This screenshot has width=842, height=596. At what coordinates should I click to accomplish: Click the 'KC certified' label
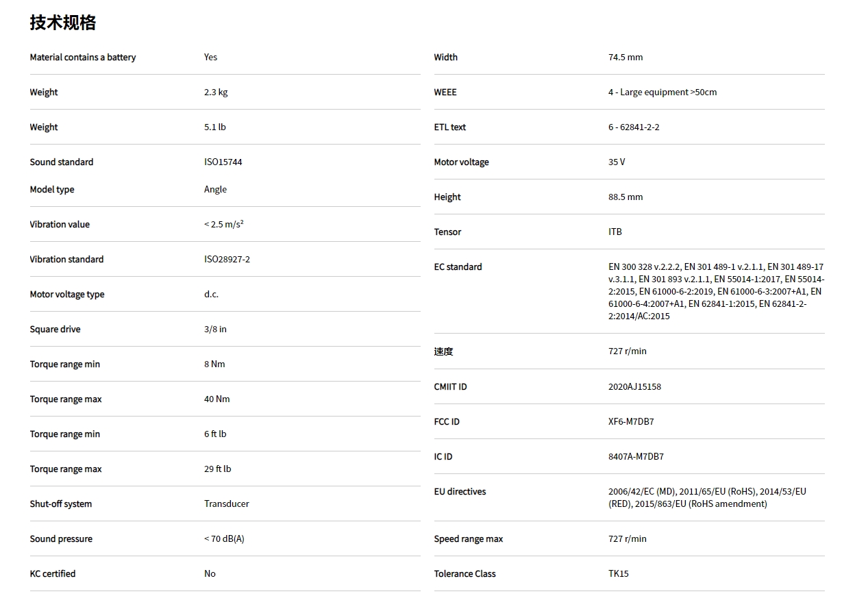[53, 574]
